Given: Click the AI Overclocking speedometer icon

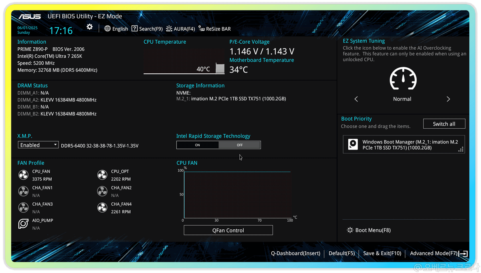Looking at the screenshot, I should pos(403,79).
